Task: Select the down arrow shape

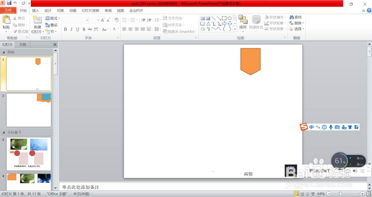Action: [x=230, y=24]
